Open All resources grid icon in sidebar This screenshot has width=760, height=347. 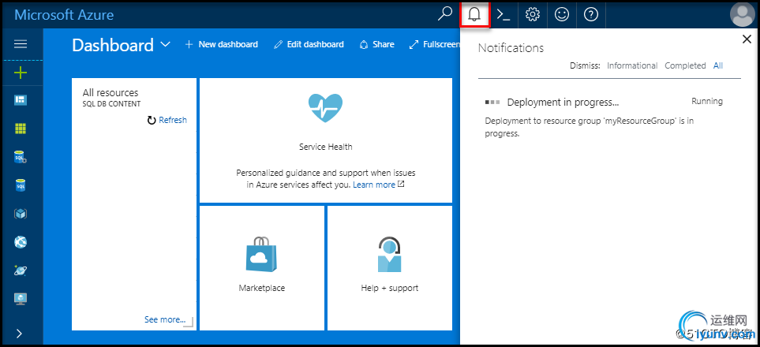21,129
